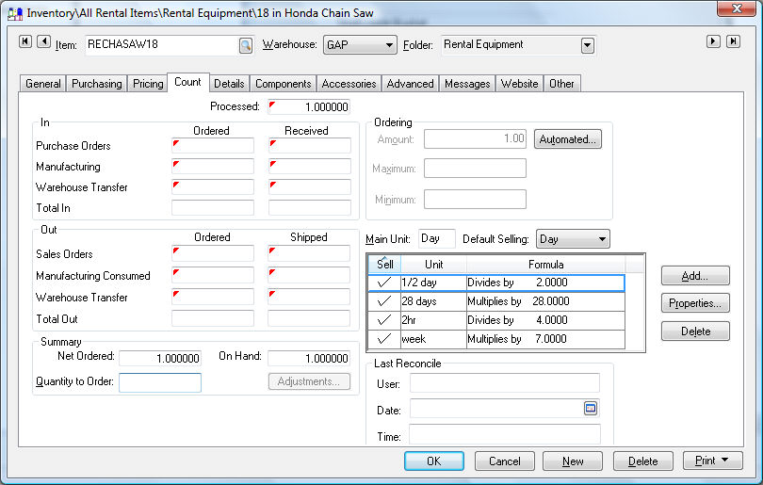The width and height of the screenshot is (763, 485).
Task: Expand the Warehouse GAP dropdown
Action: [x=389, y=45]
